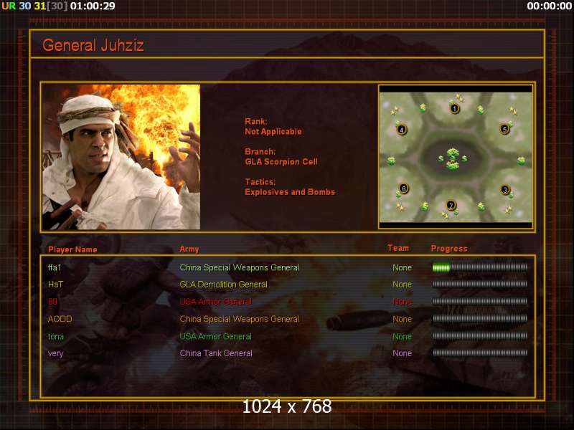The image size is (574, 430).
Task: Click AODD's 'China Special Weapons General' army
Action: click(240, 319)
